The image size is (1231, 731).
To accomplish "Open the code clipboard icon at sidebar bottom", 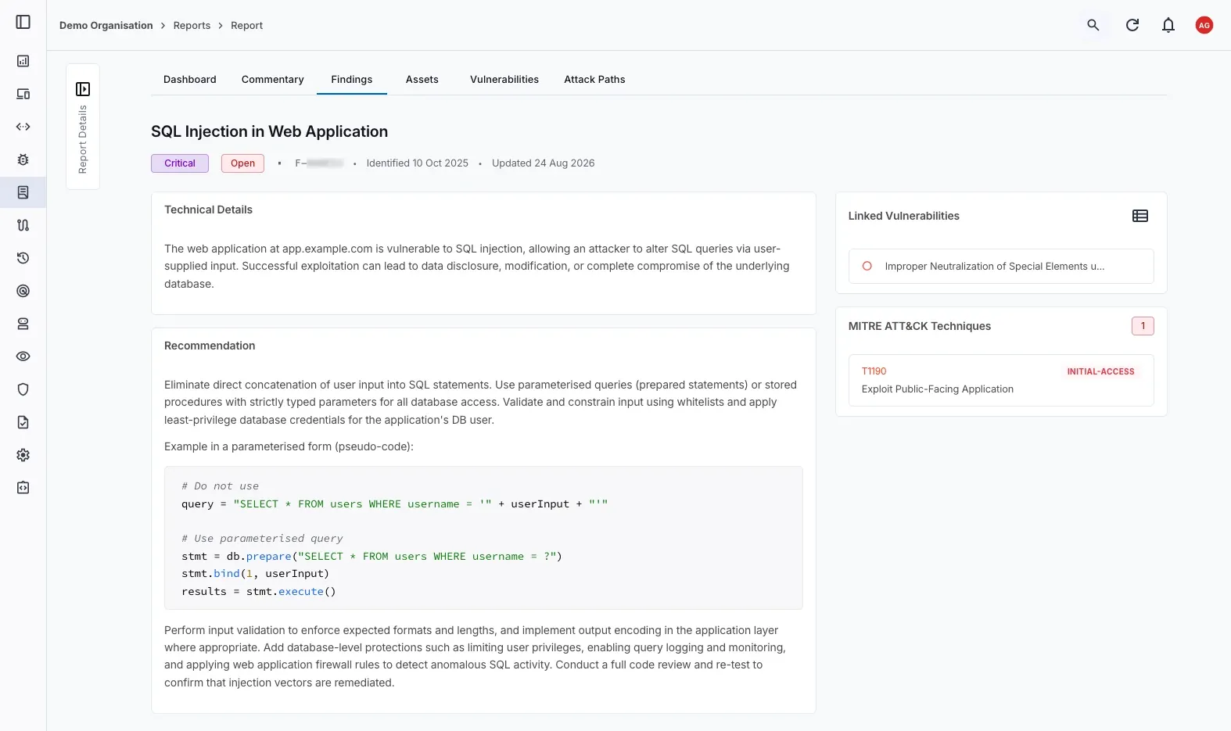I will pyautogui.click(x=23, y=488).
